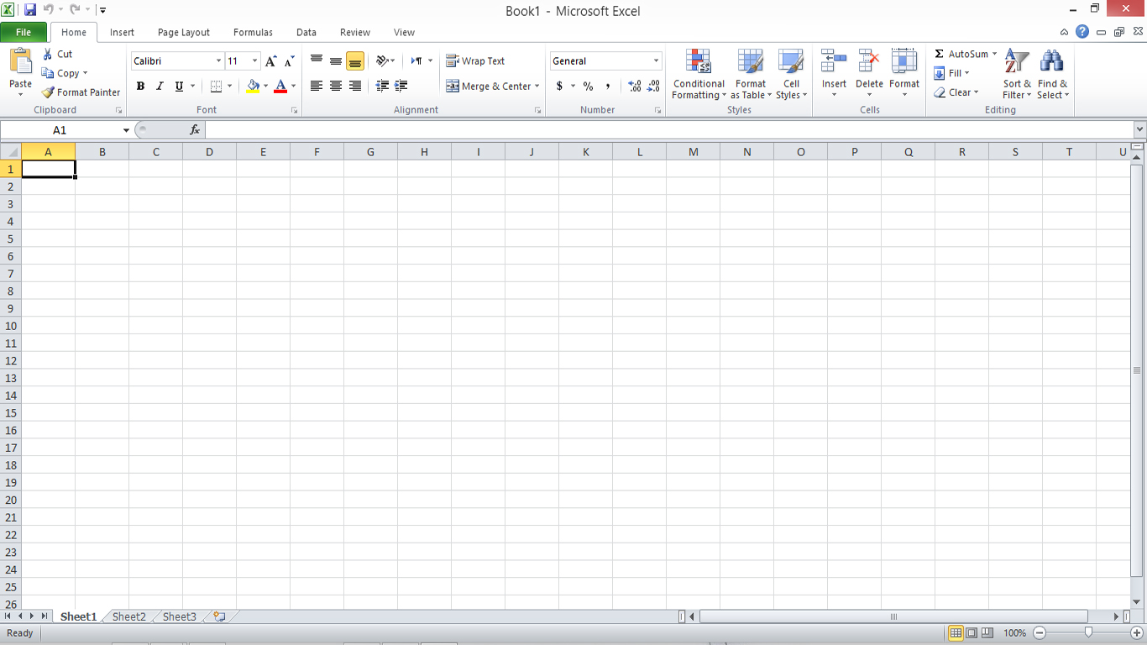Apply the yellow Fill Color swatch
The image size is (1147, 645).
pyautogui.click(x=254, y=86)
